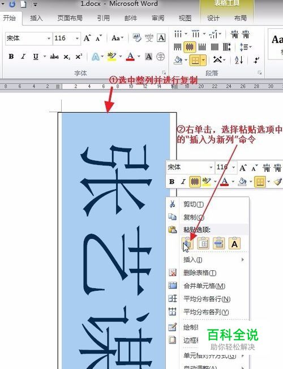This screenshot has height=369, width=283.
Task: Toggle Center alignment on mini toolbar
Action: [195, 181]
